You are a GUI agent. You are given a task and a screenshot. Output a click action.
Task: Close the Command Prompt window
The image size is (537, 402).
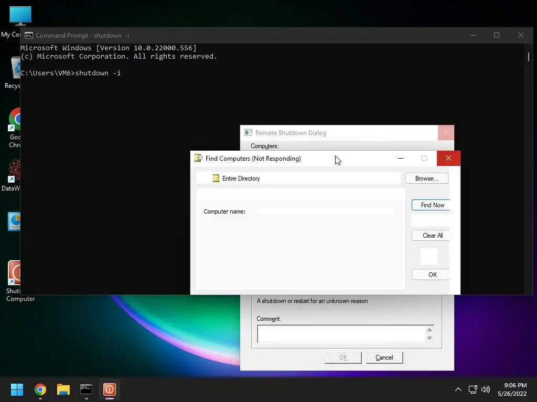[x=521, y=35]
